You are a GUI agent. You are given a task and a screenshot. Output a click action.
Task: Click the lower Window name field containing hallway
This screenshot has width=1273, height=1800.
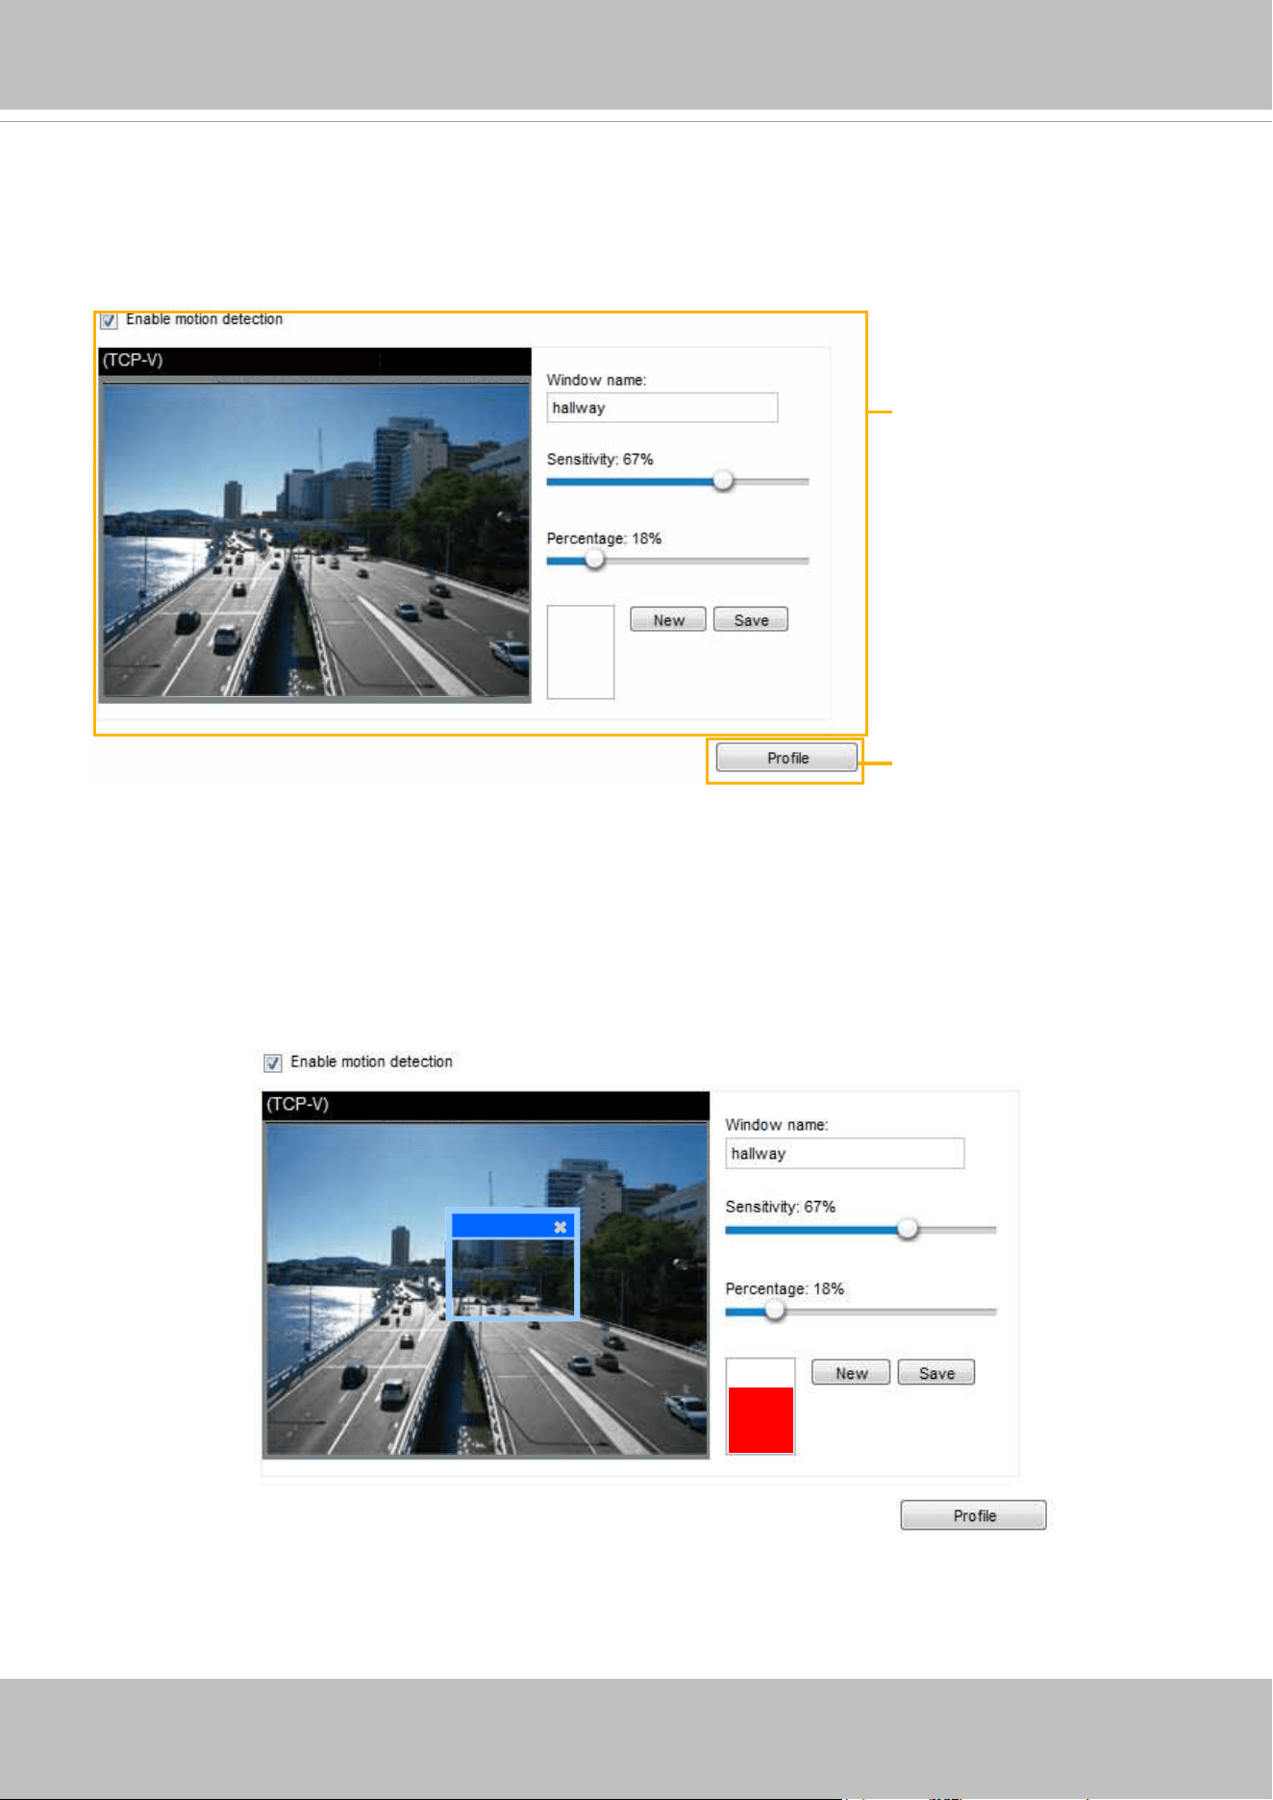tap(845, 1154)
